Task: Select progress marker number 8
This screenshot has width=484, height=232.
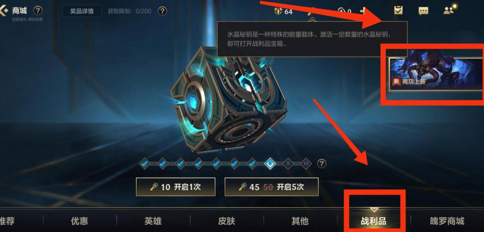Action: click(x=270, y=164)
